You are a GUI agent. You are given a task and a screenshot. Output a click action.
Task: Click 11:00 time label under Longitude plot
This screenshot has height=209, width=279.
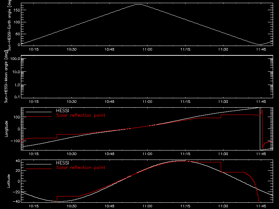tap(147, 154)
